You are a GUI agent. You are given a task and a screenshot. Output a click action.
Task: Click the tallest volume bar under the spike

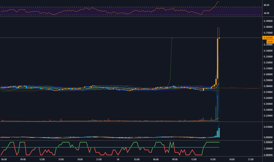[x=218, y=108]
